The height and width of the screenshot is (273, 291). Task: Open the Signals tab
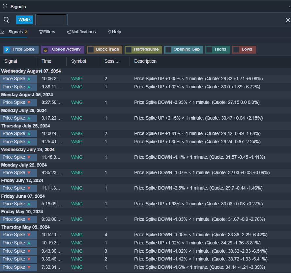14,32
